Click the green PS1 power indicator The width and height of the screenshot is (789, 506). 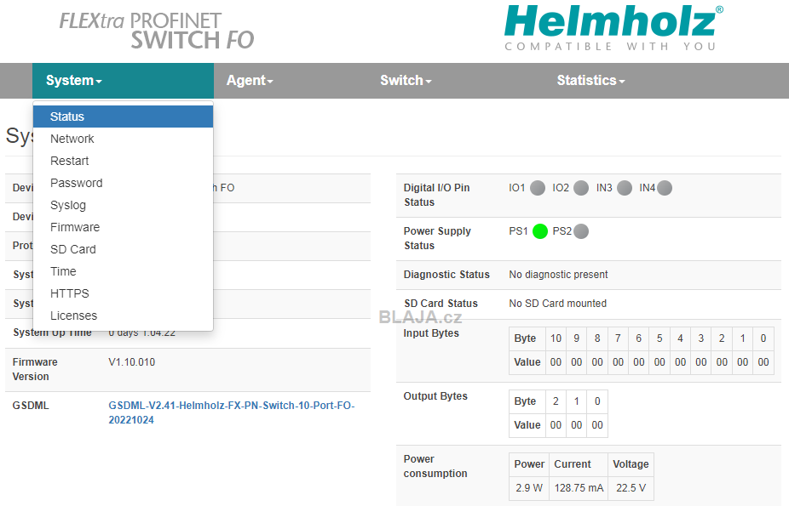tap(540, 231)
